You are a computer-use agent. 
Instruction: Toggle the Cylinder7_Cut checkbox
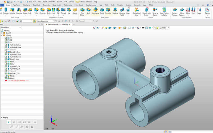(6, 66)
